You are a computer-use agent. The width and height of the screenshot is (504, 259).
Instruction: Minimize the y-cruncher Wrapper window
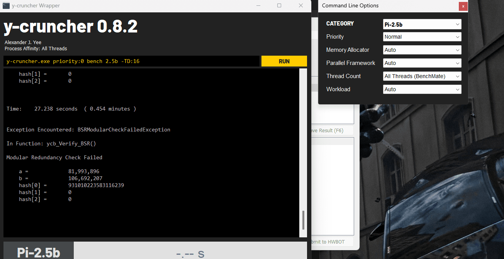click(258, 6)
